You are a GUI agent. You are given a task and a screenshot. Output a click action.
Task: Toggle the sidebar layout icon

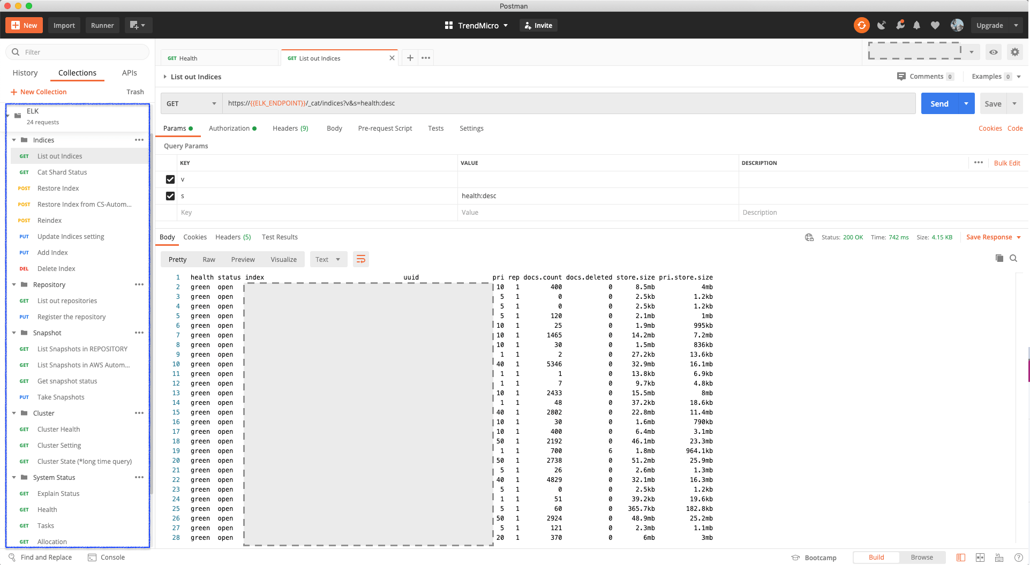tap(961, 558)
